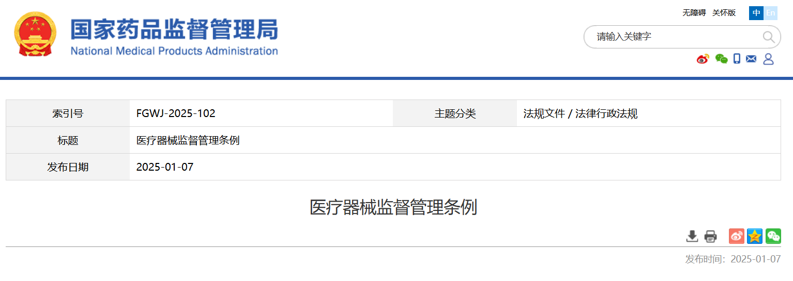Focus the 请输入关键字 search field
Viewport: 793px width, 281px height.
[672, 37]
